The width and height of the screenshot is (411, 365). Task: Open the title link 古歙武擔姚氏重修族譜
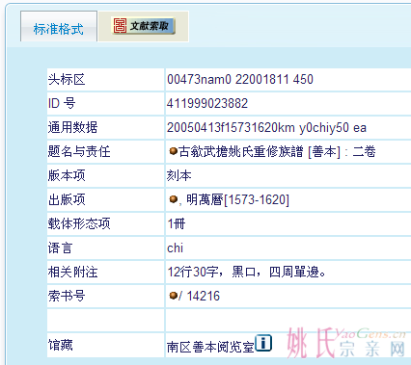coord(241,151)
